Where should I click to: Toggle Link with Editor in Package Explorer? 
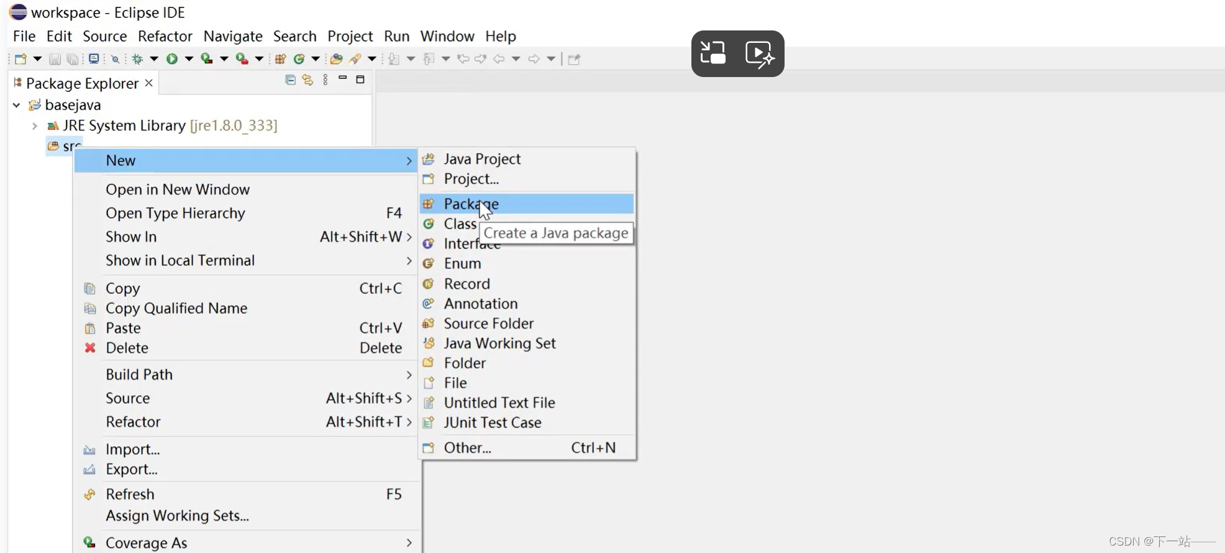click(x=307, y=80)
